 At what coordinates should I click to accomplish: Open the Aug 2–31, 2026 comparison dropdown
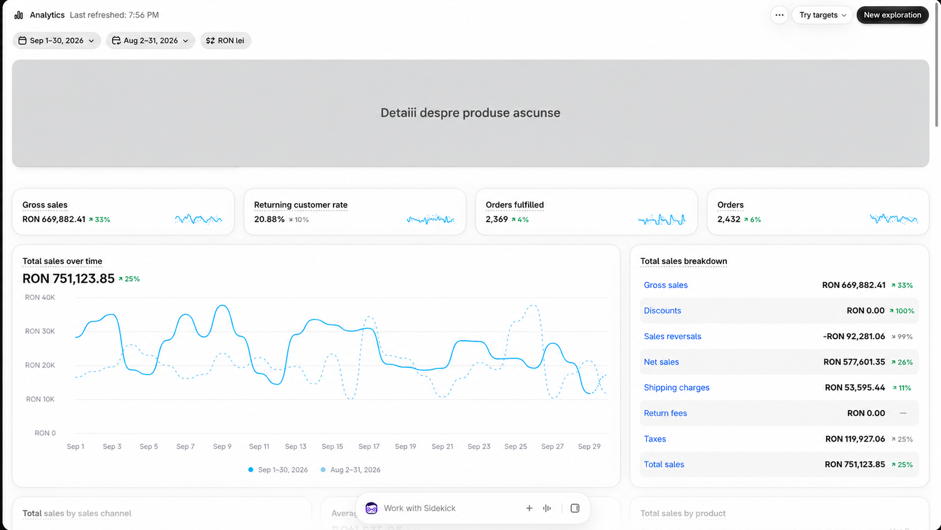pos(150,41)
